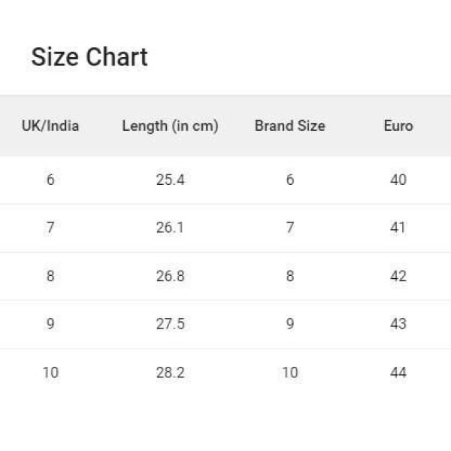Click the Euro column header
The image size is (451, 451).
(398, 126)
